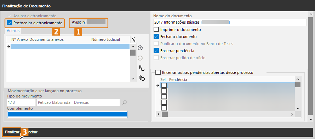Click the Pendência column header
The width and height of the screenshot is (315, 139).
[x=178, y=80]
